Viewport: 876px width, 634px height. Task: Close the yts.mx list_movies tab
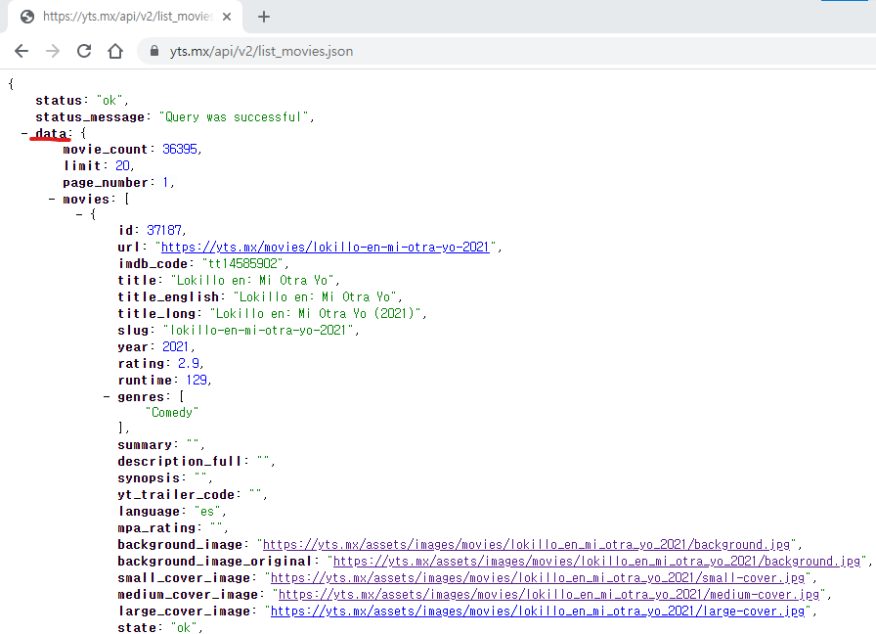click(226, 17)
